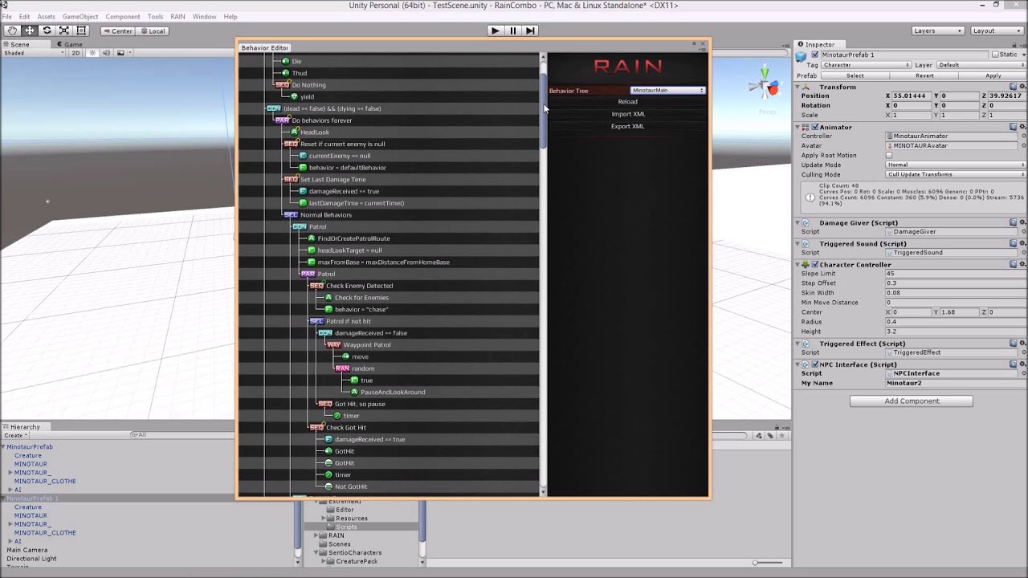This screenshot has height=578, width=1028.
Task: Open the Triggered Sound gear menu
Action: [x=1022, y=243]
